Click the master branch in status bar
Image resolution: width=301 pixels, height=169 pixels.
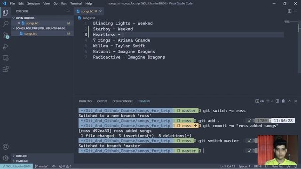pyautogui.click(x=42, y=166)
